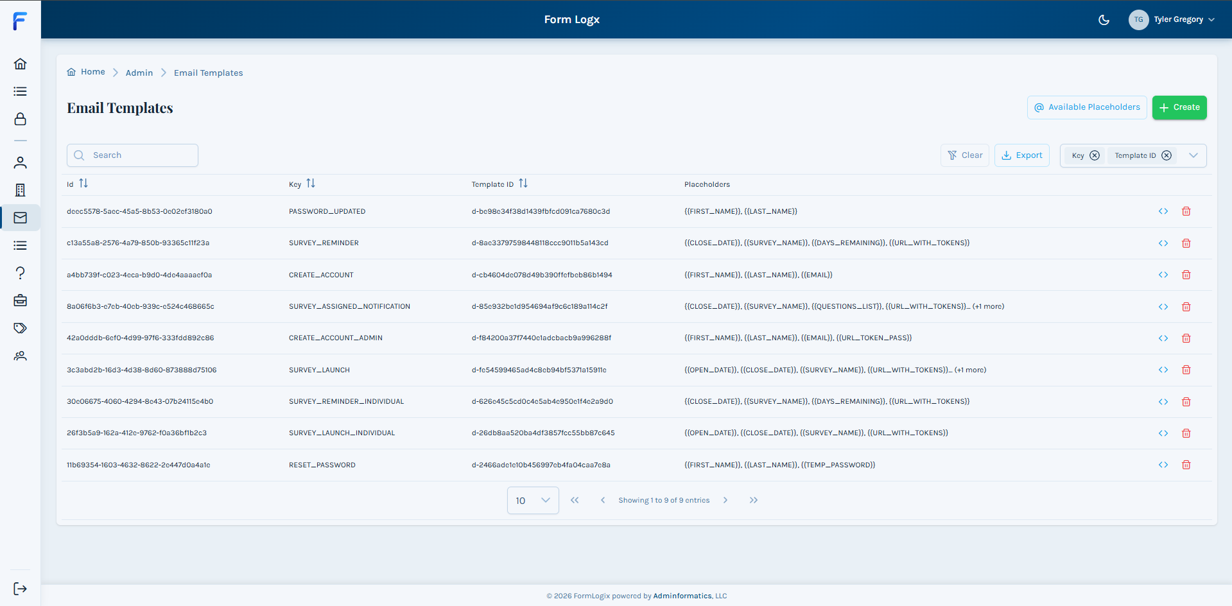View code for PASSWORD_UPDATED template
This screenshot has width=1232, height=606.
point(1163,211)
